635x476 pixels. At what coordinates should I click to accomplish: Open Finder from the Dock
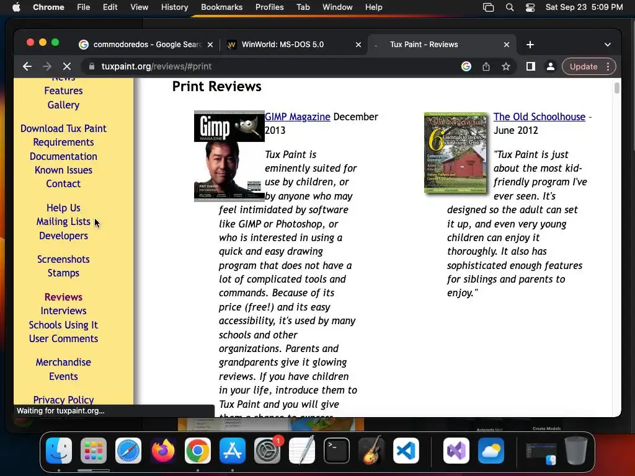click(x=59, y=451)
